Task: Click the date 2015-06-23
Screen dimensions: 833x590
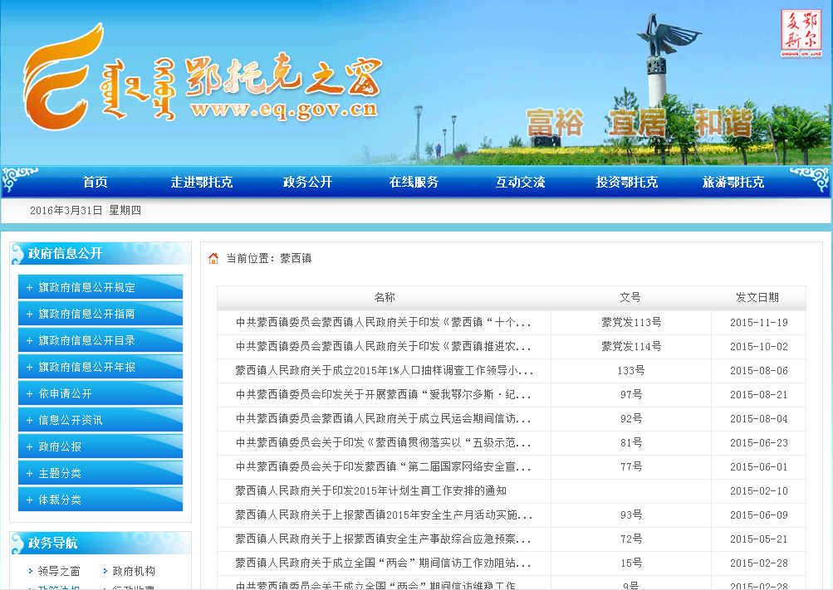Action: 758,442
